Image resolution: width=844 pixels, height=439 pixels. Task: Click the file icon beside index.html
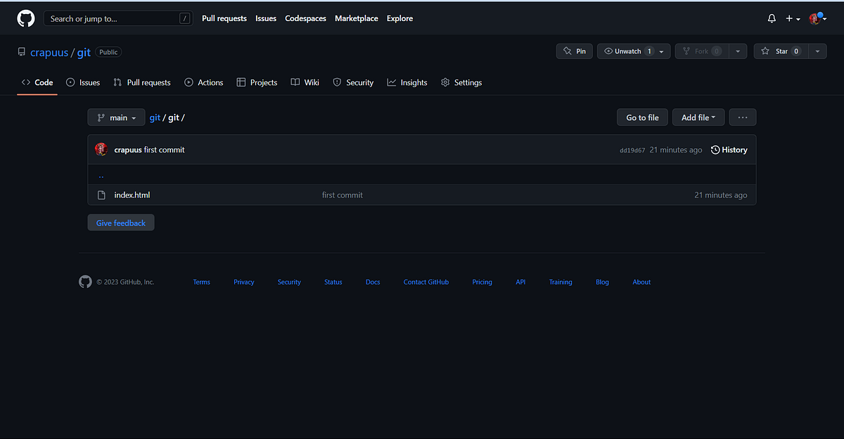tap(101, 195)
